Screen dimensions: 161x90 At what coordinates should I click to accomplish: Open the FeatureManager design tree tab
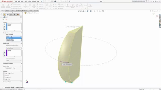(4, 14)
